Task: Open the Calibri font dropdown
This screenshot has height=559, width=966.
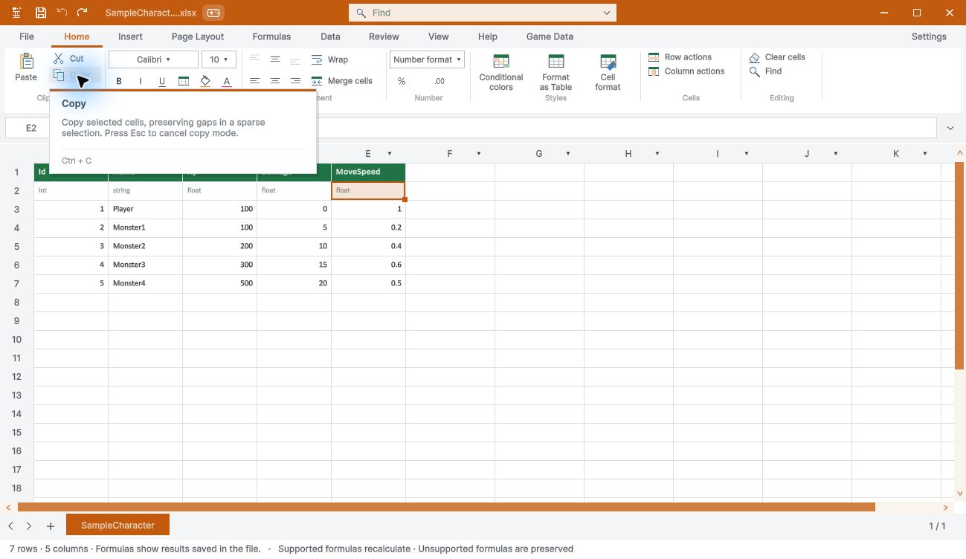Action: 153,59
